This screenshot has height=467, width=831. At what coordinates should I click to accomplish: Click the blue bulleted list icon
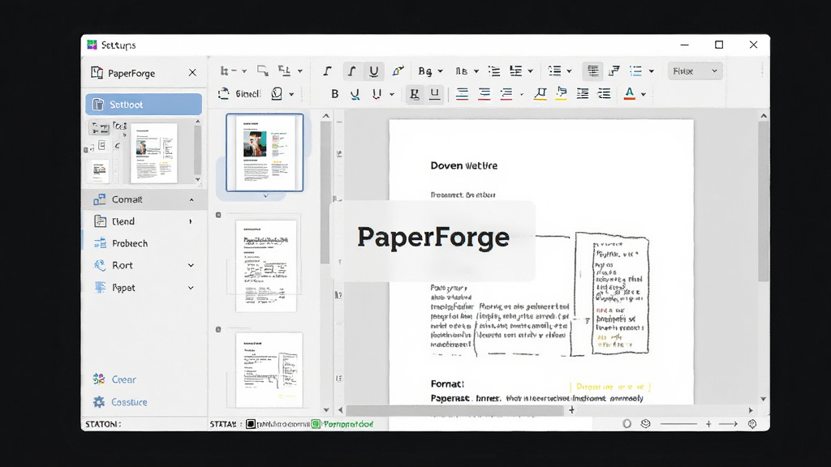click(635, 71)
